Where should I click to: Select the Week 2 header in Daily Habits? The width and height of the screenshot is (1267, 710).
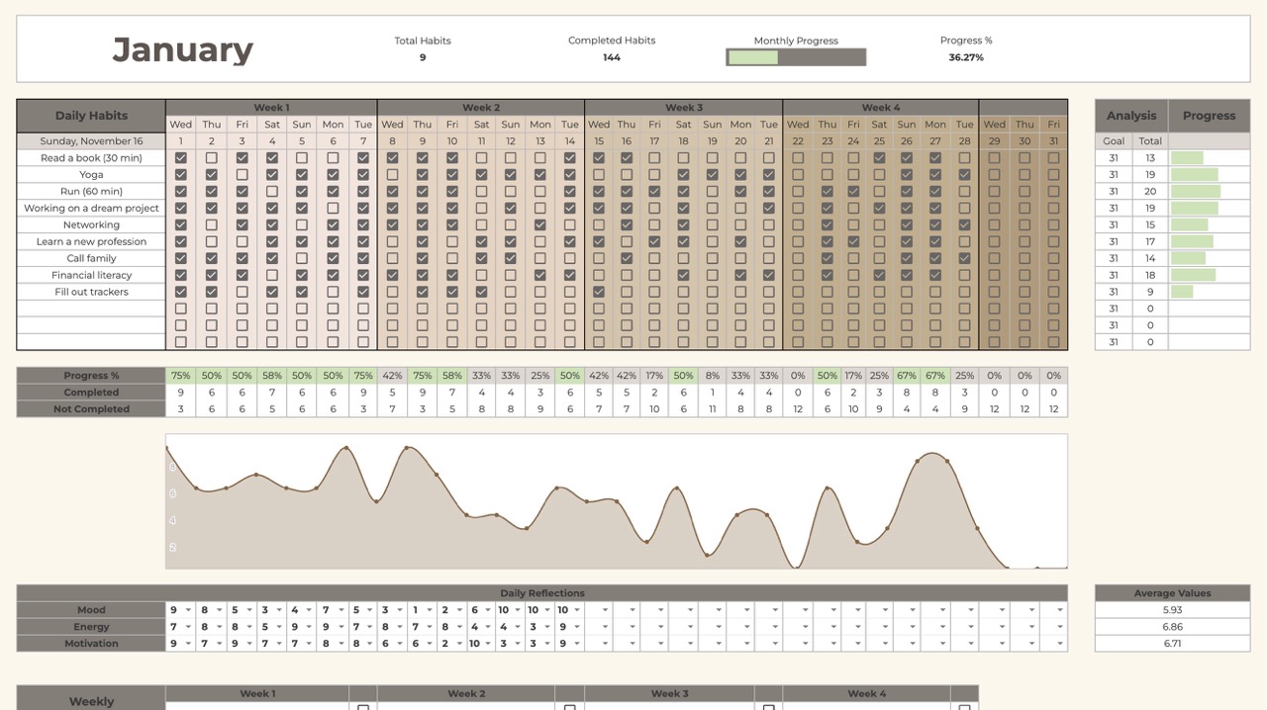point(481,108)
